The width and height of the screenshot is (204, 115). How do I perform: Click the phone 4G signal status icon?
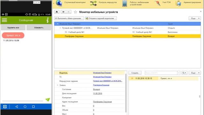tap(34, 14)
